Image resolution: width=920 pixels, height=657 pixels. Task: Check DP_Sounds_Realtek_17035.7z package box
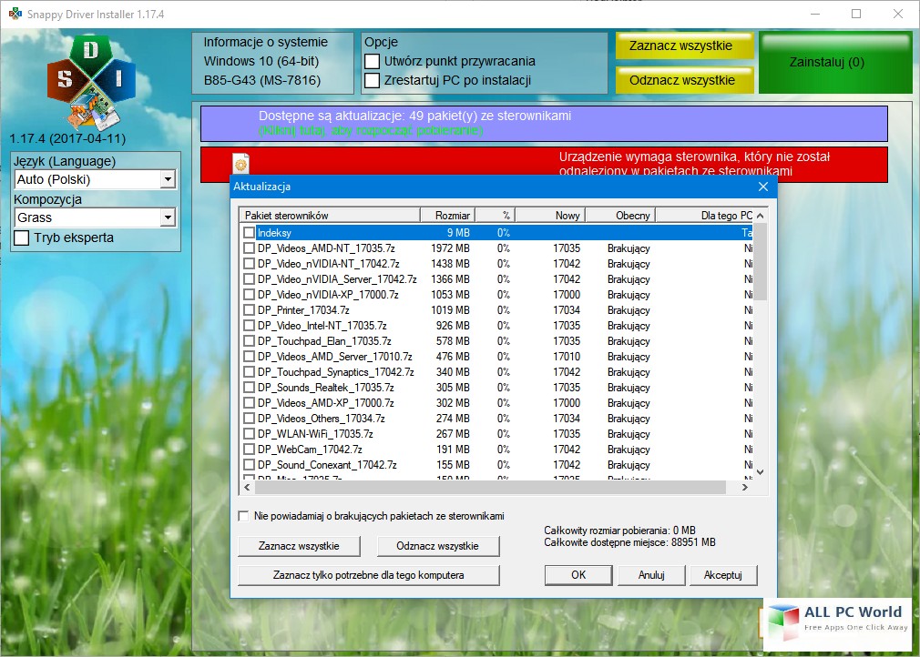[x=249, y=388]
